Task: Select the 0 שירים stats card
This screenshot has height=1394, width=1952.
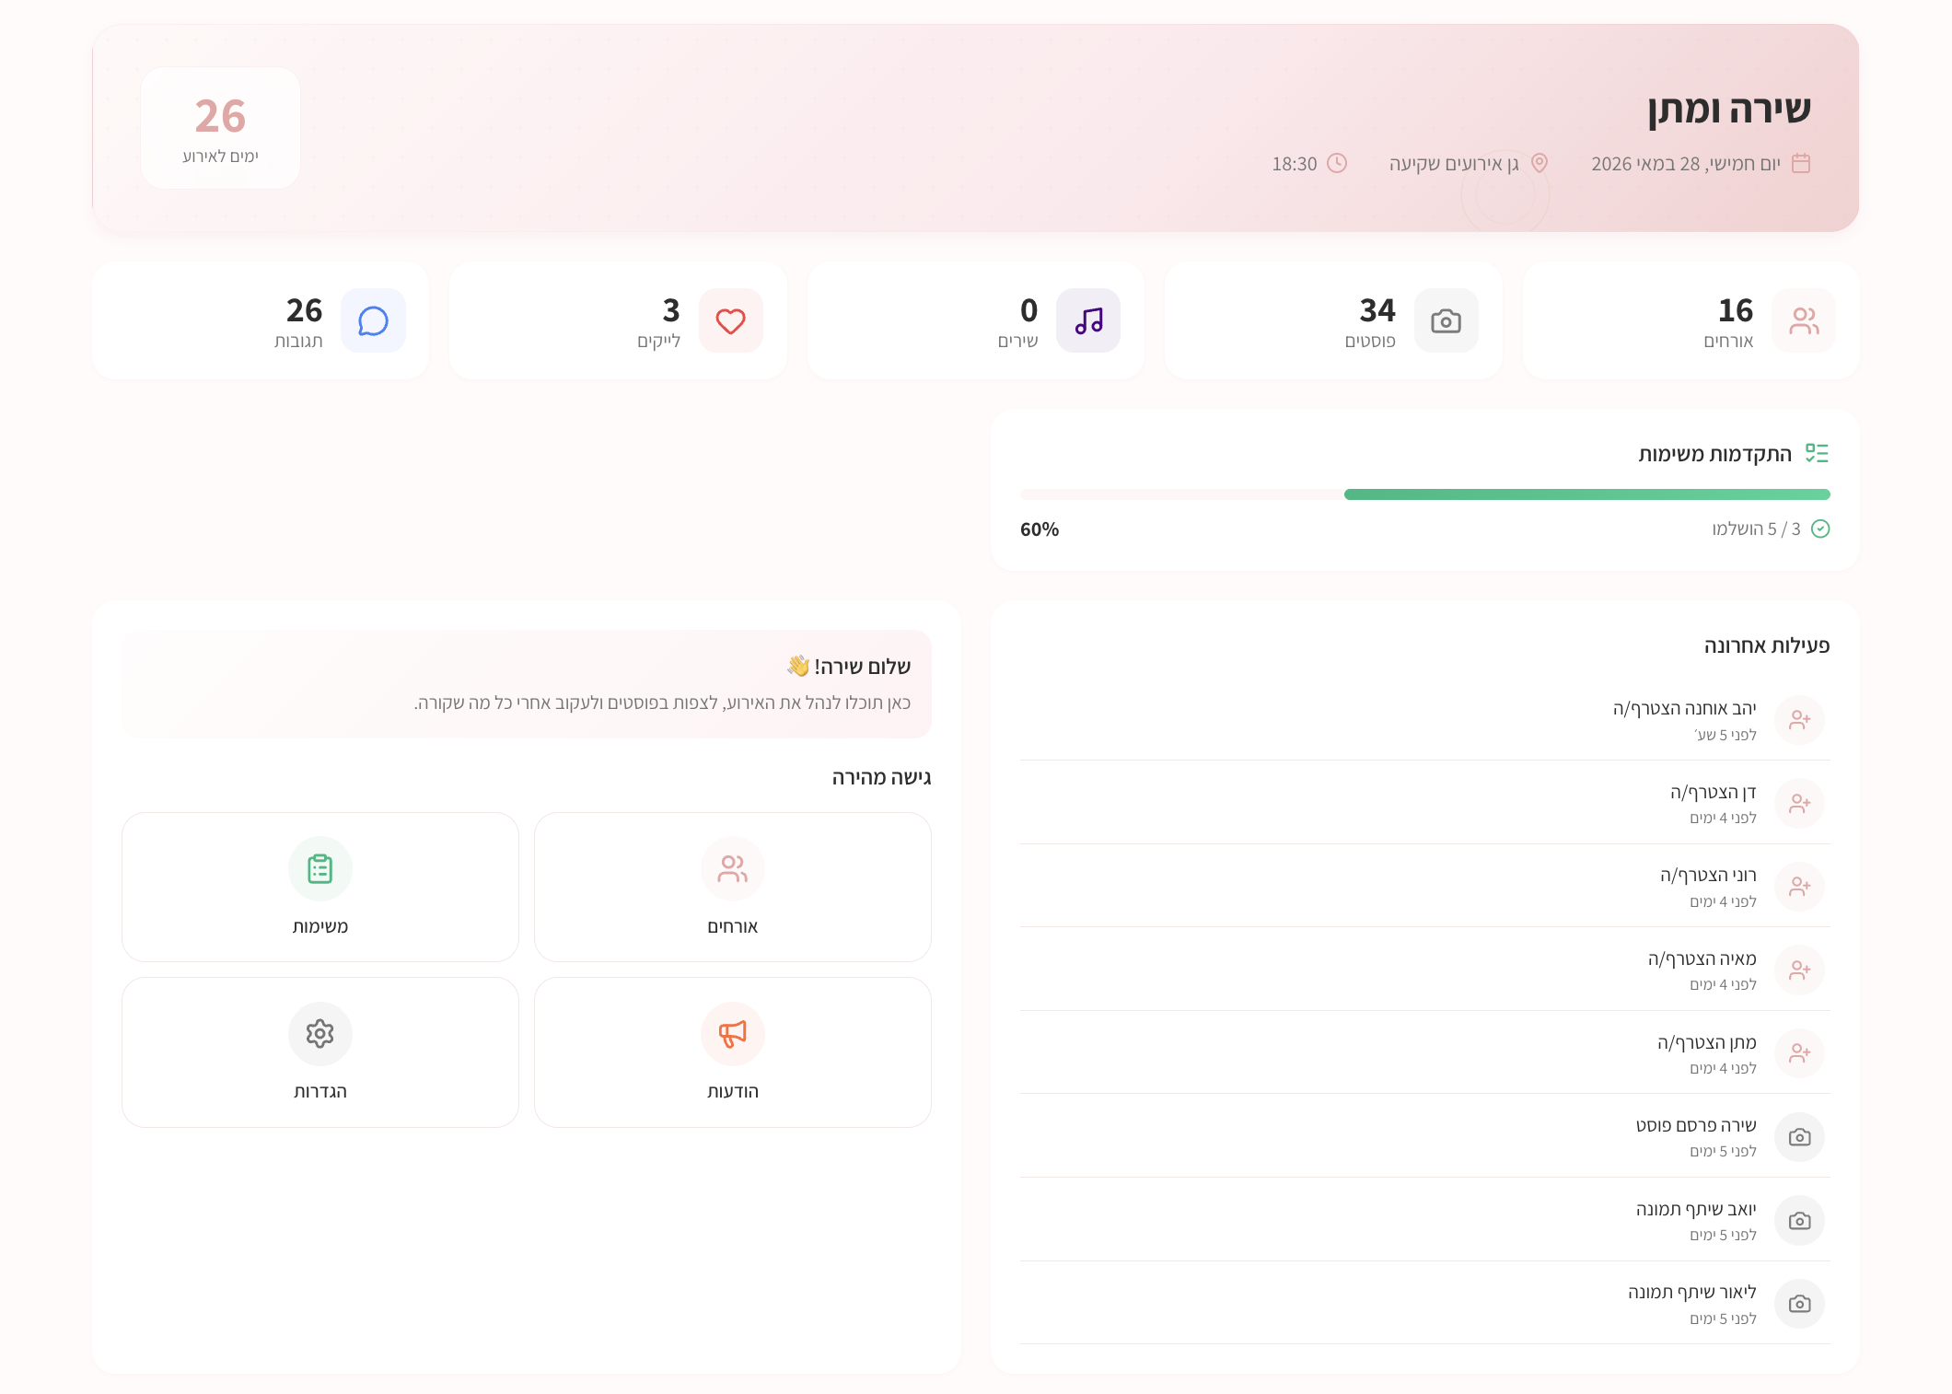Action: click(976, 320)
